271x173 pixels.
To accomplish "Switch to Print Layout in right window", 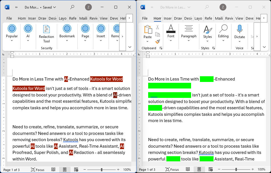I will click(x=199, y=170).
